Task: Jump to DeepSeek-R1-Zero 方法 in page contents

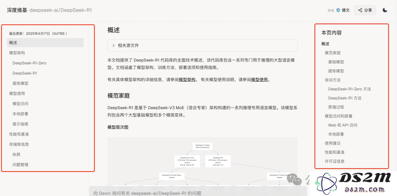Action: [350, 89]
